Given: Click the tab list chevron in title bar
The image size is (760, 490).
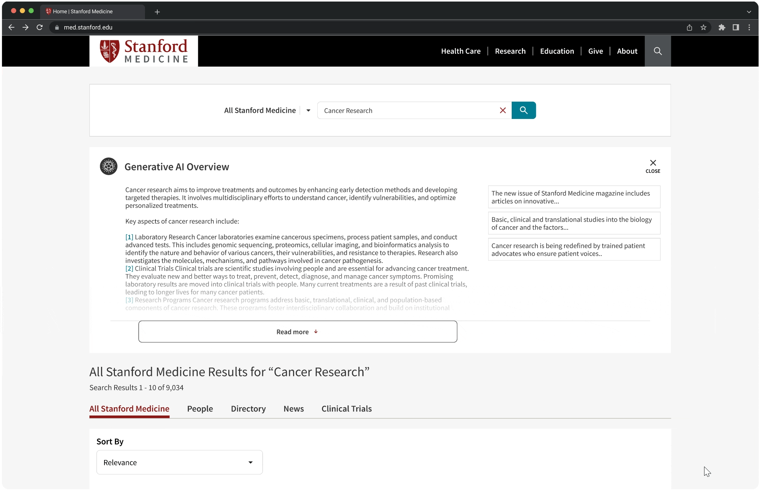Looking at the screenshot, I should pos(749,12).
